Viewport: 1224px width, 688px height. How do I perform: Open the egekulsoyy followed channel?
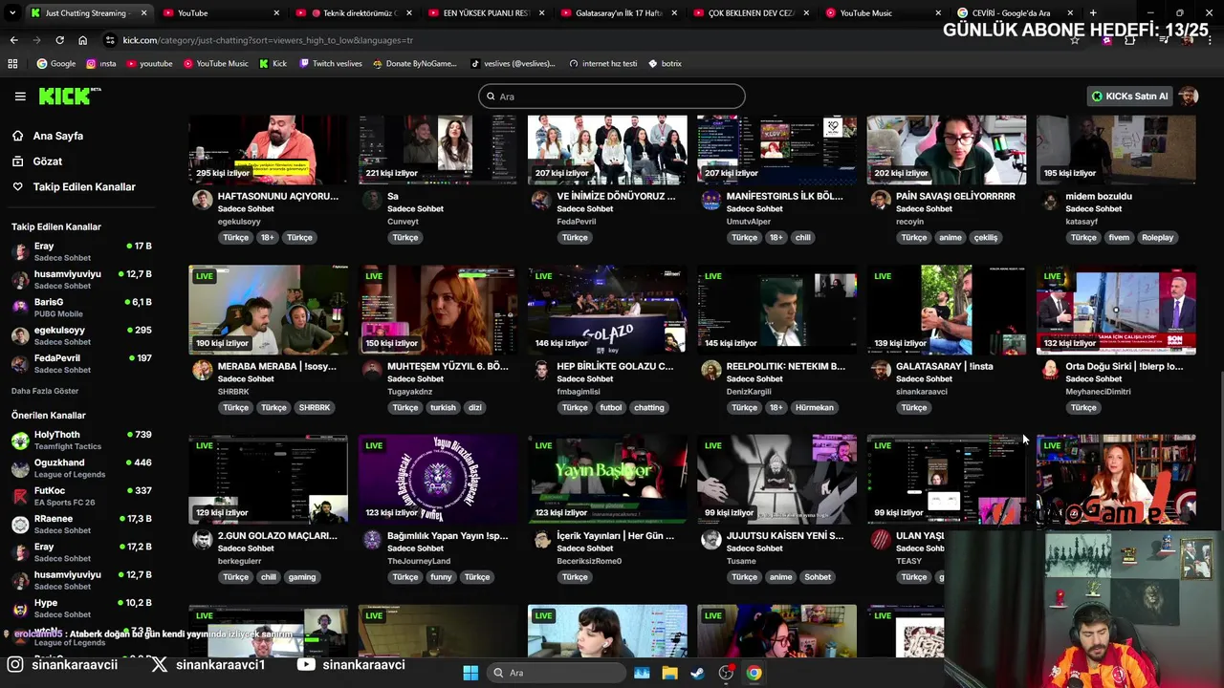tap(81, 335)
